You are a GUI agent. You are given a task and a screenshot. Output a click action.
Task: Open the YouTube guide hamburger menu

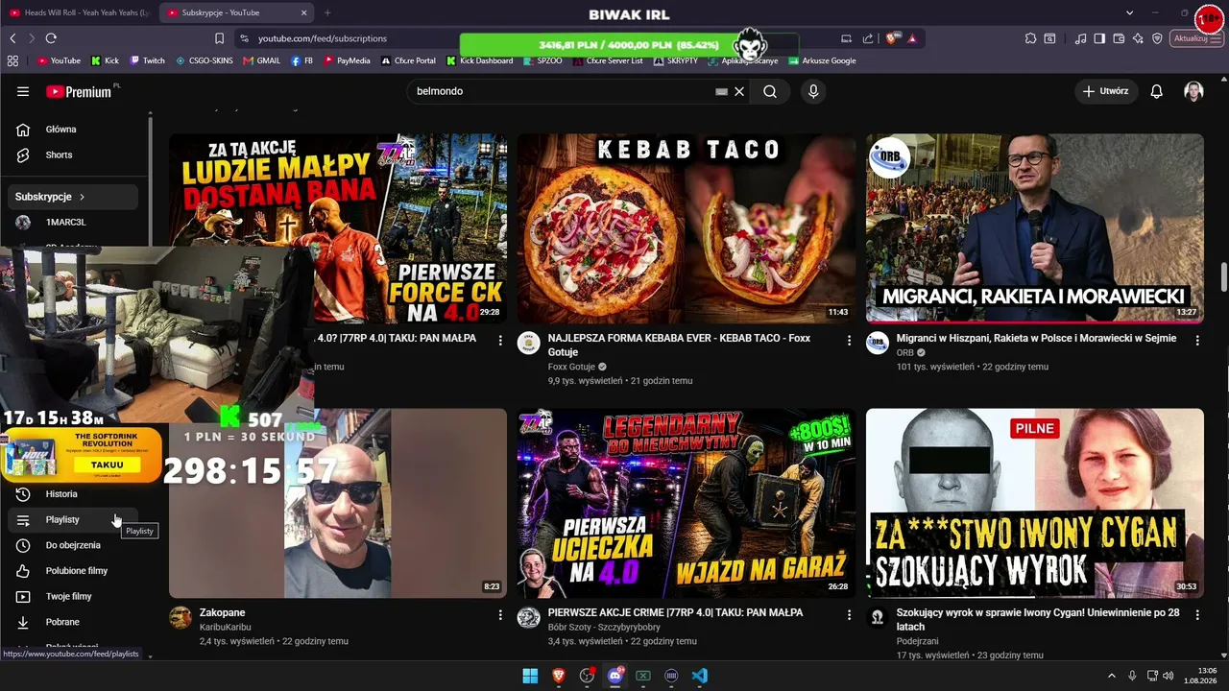tap(23, 91)
